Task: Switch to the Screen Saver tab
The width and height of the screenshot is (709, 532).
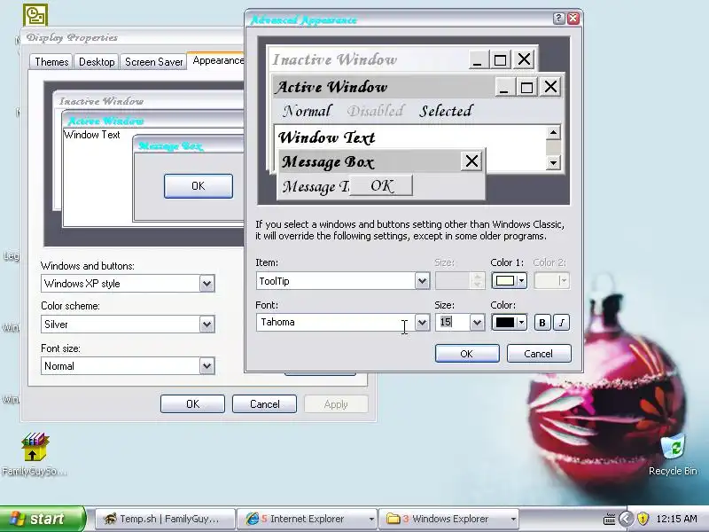Action: pyautogui.click(x=153, y=62)
